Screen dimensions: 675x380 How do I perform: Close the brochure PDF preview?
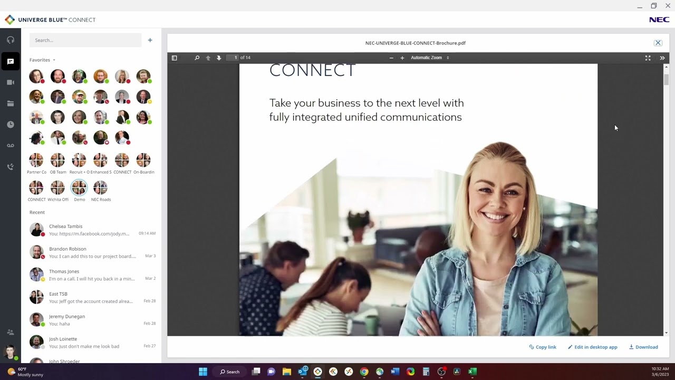(x=658, y=43)
